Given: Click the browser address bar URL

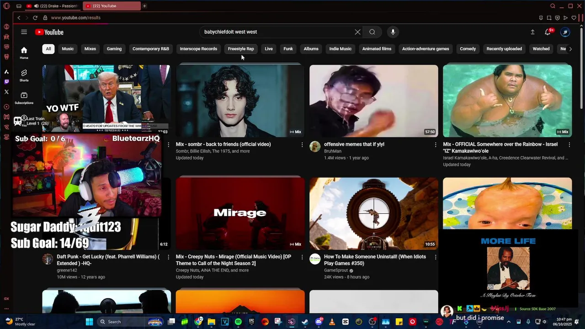Looking at the screenshot, I should (76, 18).
